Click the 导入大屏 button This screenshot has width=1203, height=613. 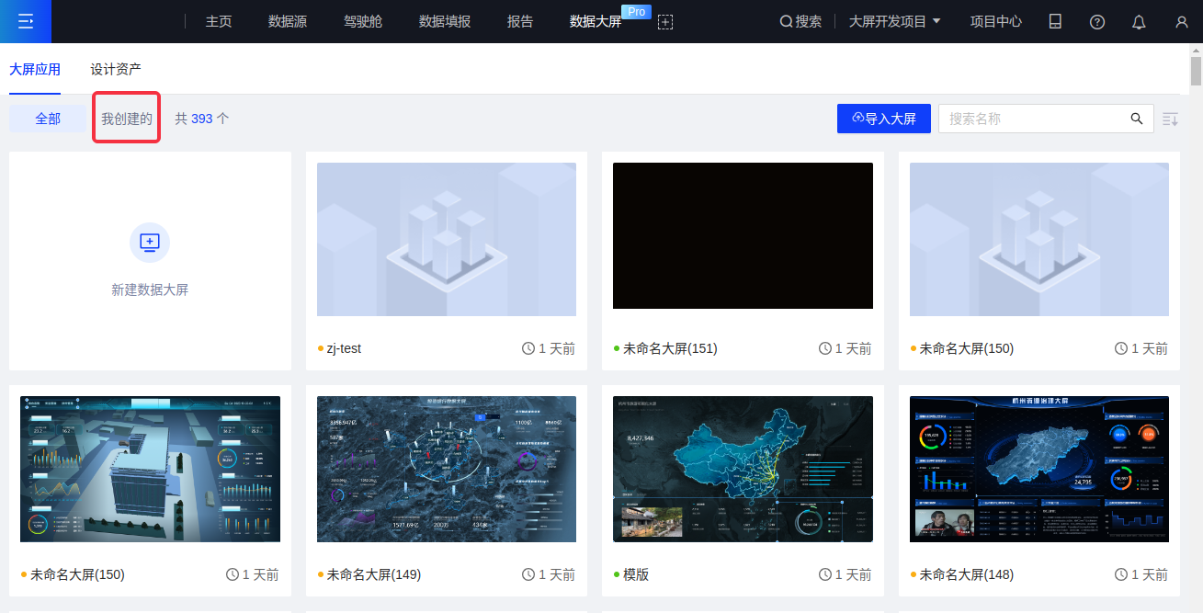click(x=884, y=119)
